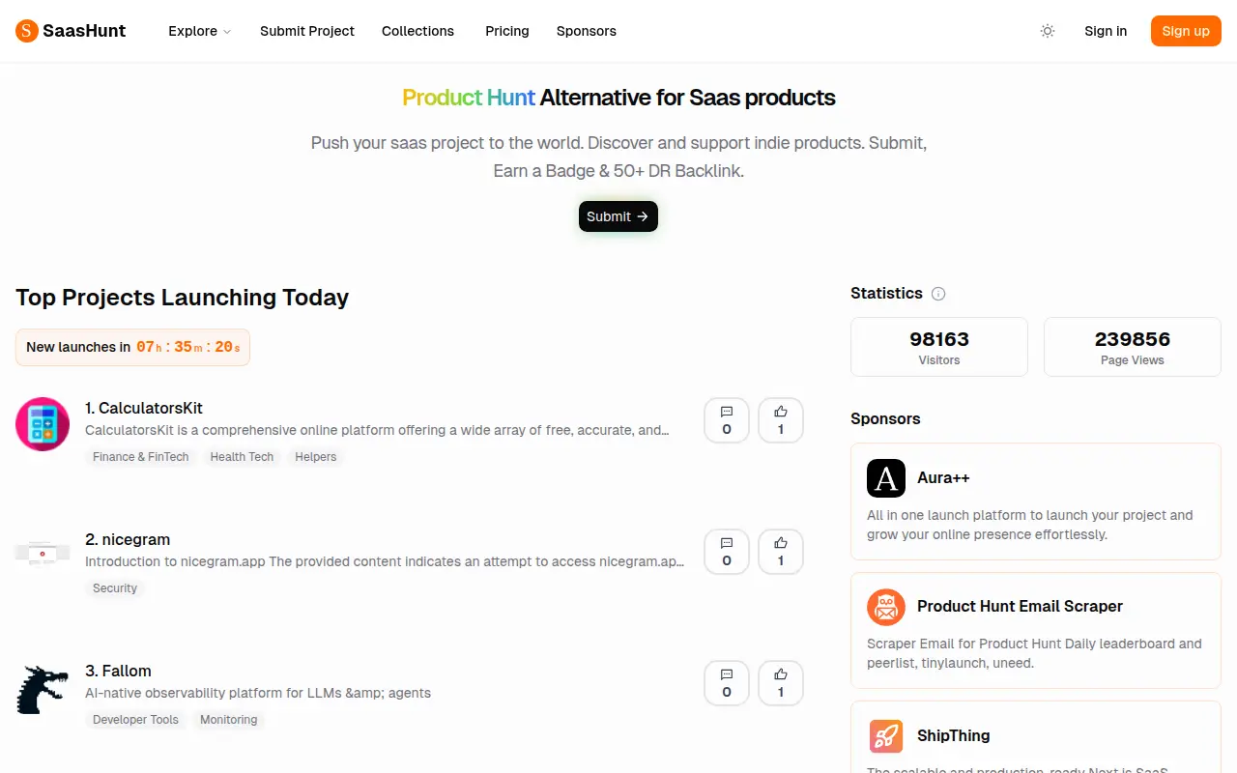Open the Collections menu item
The height and width of the screenshot is (773, 1237).
[x=417, y=31]
